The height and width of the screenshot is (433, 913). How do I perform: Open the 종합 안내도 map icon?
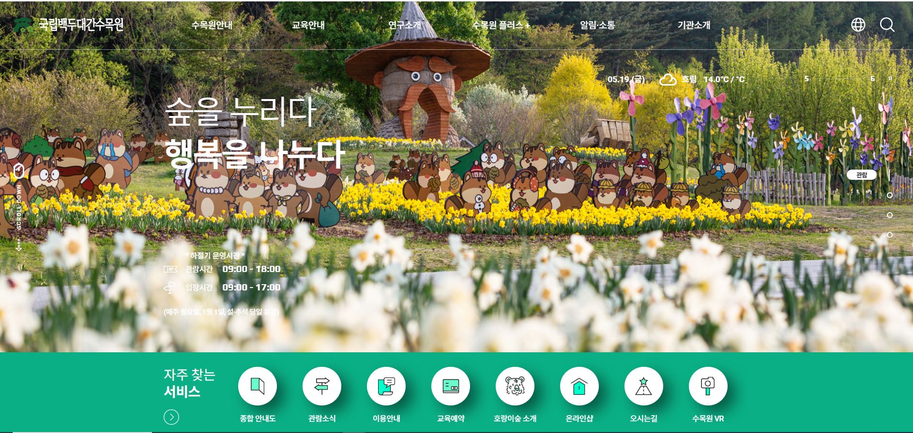pos(257,386)
